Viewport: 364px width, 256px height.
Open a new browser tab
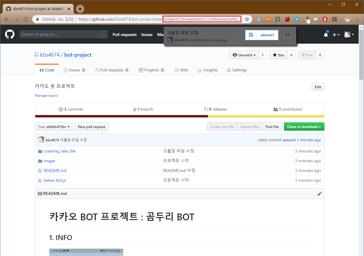click(80, 9)
